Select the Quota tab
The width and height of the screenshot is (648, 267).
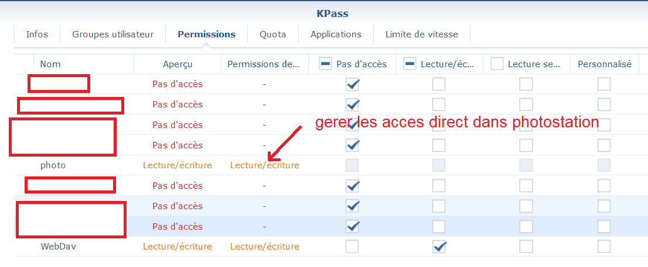273,34
